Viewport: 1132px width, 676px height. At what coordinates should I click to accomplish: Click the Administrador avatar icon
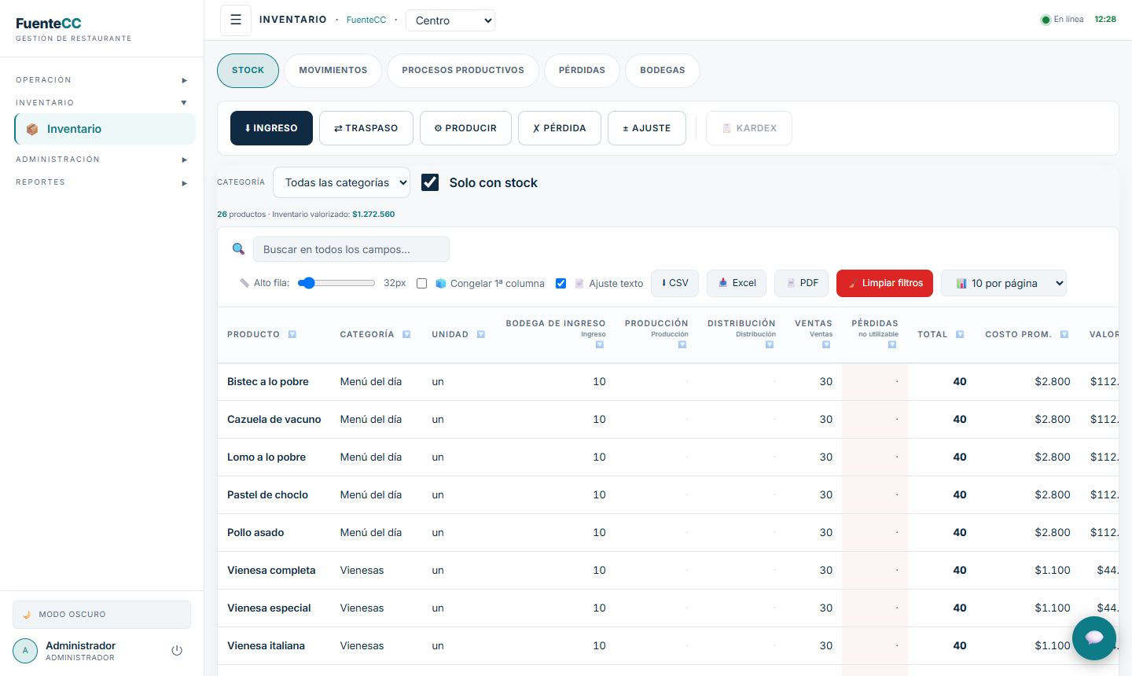[x=25, y=651]
